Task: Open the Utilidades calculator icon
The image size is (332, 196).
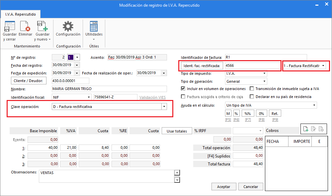Action: click(94, 27)
